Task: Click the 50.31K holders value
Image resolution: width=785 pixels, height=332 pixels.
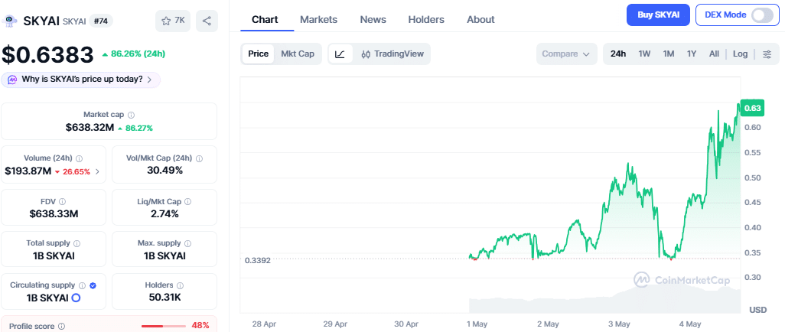Action: [x=164, y=298]
